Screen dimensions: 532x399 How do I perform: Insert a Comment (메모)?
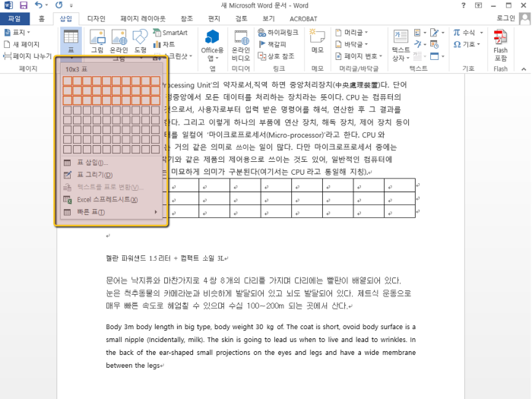317,41
